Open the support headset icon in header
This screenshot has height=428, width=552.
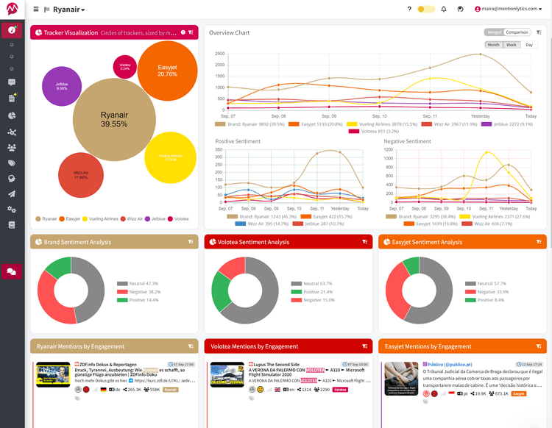460,9
